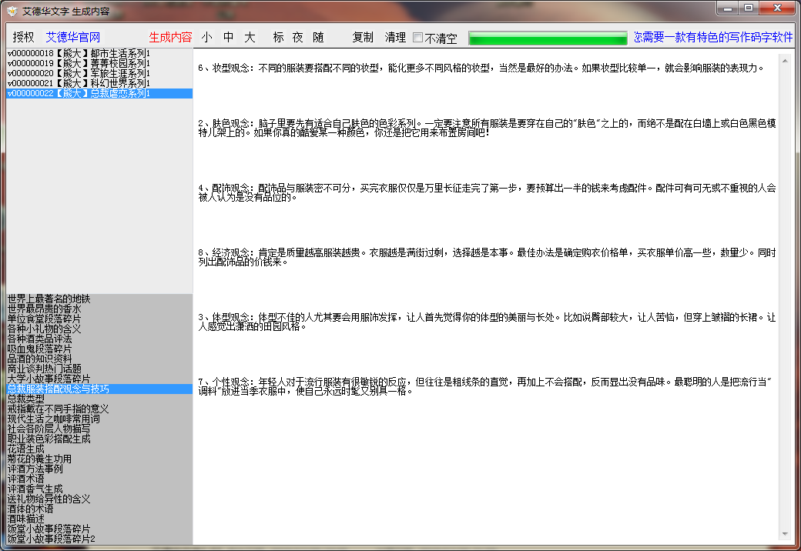
Task: Click the paragraph starting 4、配饰观念
Action: tap(487, 193)
